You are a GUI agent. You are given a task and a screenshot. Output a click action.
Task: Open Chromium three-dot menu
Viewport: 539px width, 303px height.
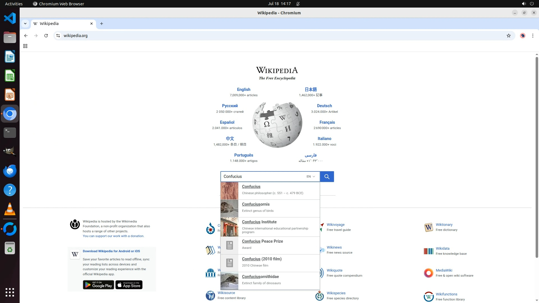tap(533, 36)
